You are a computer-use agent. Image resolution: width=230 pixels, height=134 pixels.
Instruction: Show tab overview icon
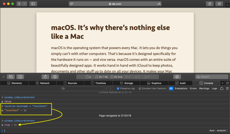[219, 4]
